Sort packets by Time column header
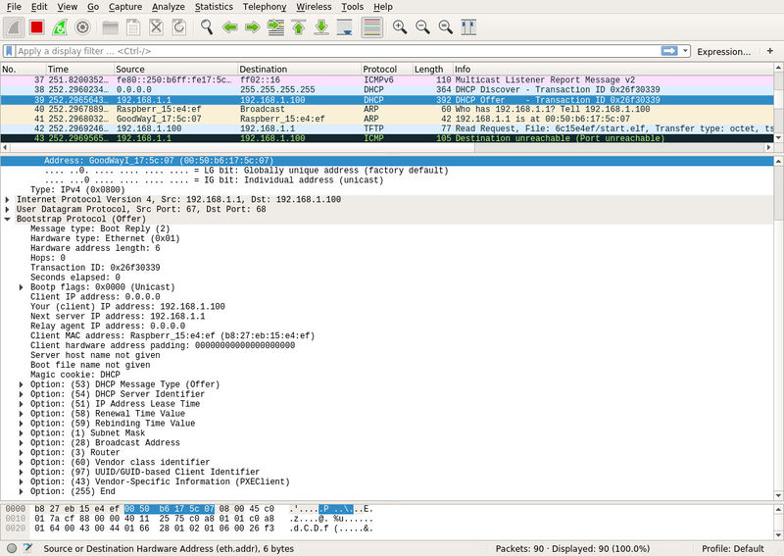The height and width of the screenshot is (556, 784). tap(79, 69)
